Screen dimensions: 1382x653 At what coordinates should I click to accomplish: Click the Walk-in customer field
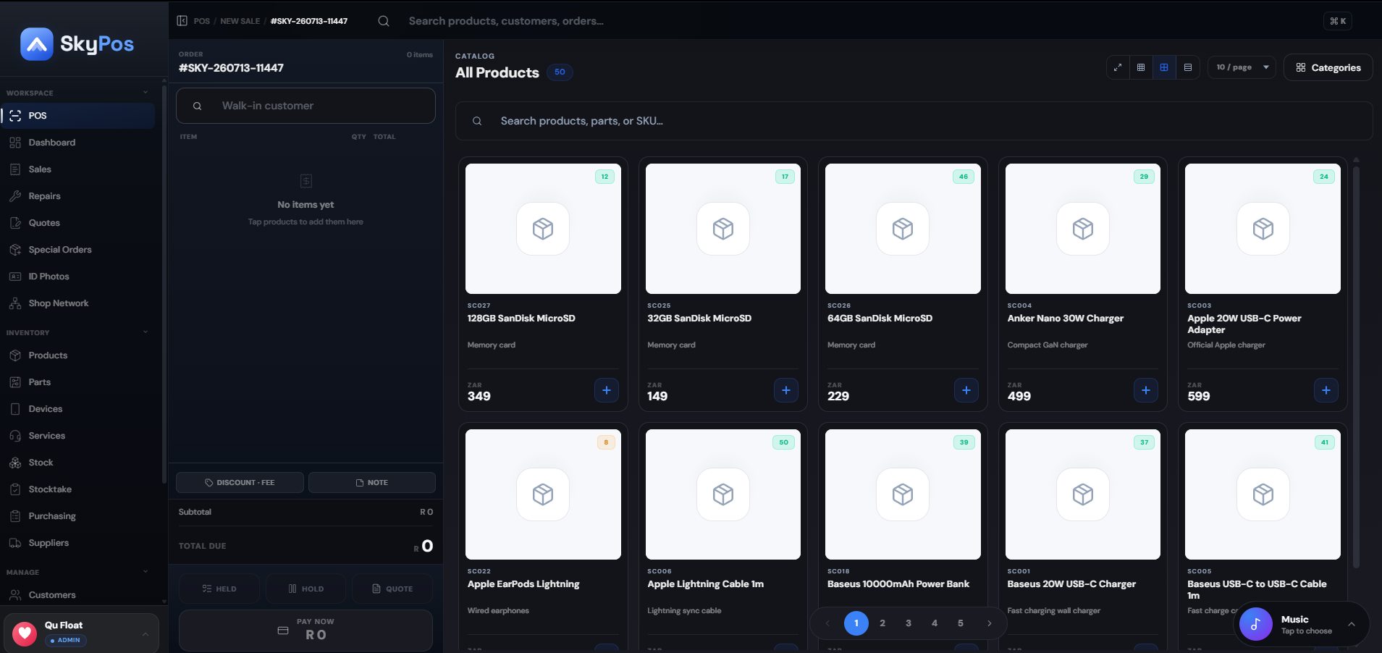coord(306,106)
